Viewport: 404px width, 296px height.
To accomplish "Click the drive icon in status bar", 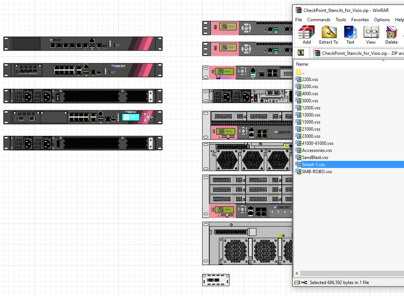I will click(297, 283).
